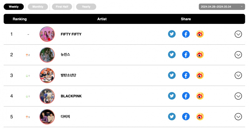The image size is (249, 129).
Task: Expand BLACKPINK ranking details
Action: [238, 96]
